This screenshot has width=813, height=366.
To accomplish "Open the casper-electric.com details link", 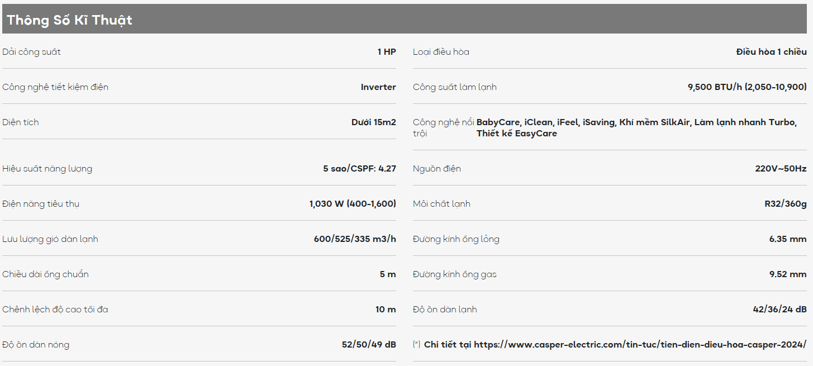I will [x=615, y=345].
